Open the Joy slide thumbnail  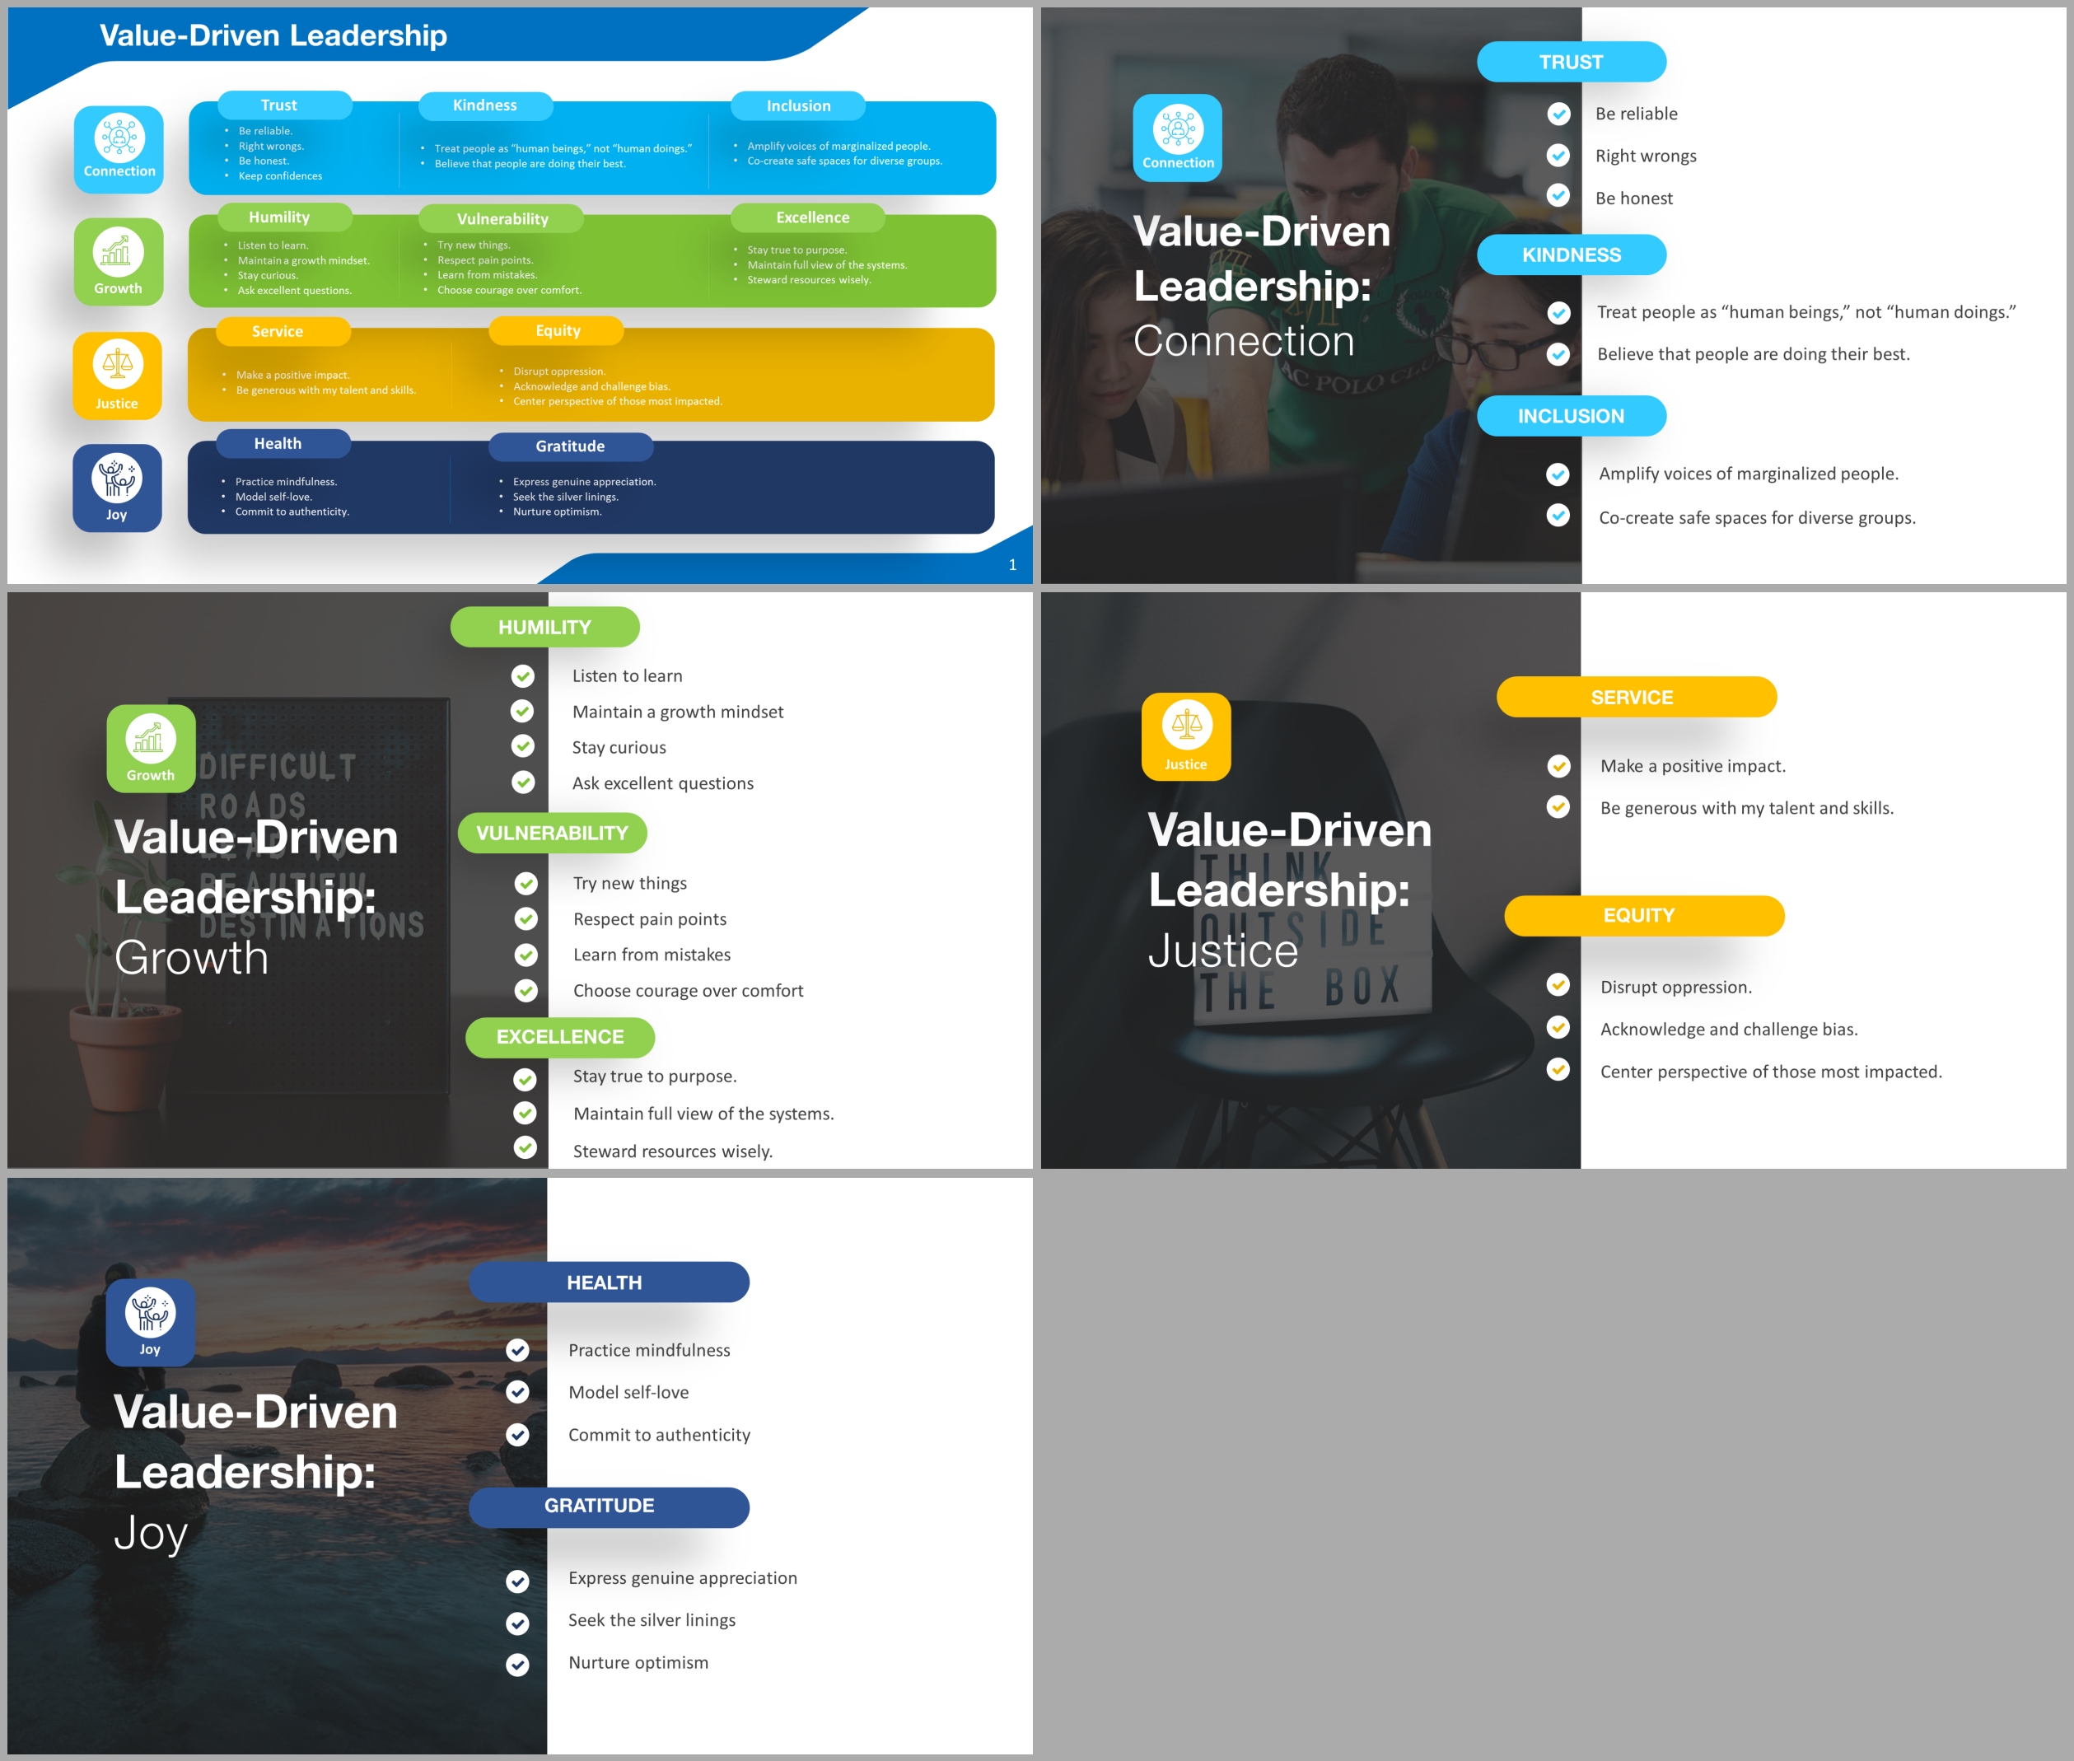(x=519, y=1464)
